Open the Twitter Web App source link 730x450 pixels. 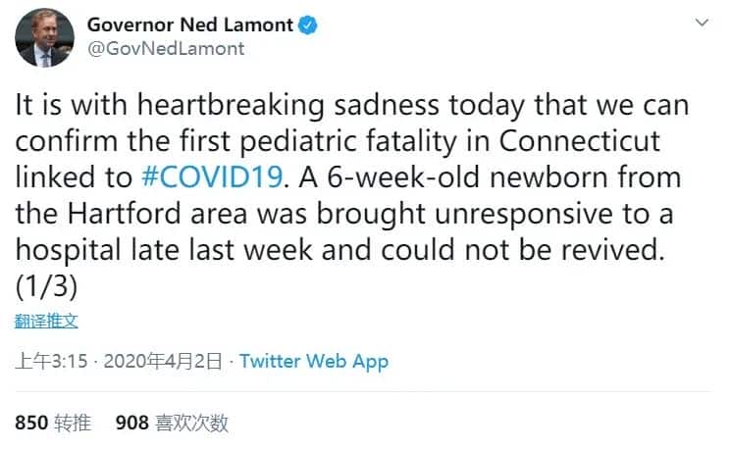pos(314,362)
